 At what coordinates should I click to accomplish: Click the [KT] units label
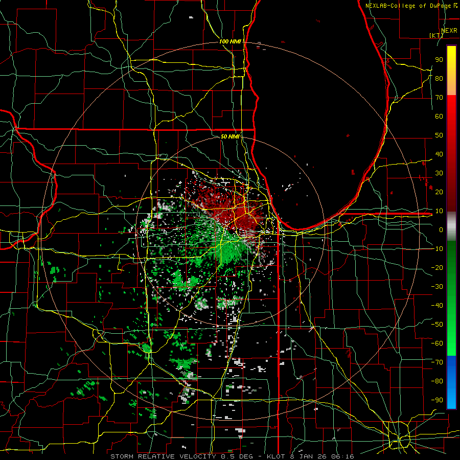pyautogui.click(x=436, y=35)
